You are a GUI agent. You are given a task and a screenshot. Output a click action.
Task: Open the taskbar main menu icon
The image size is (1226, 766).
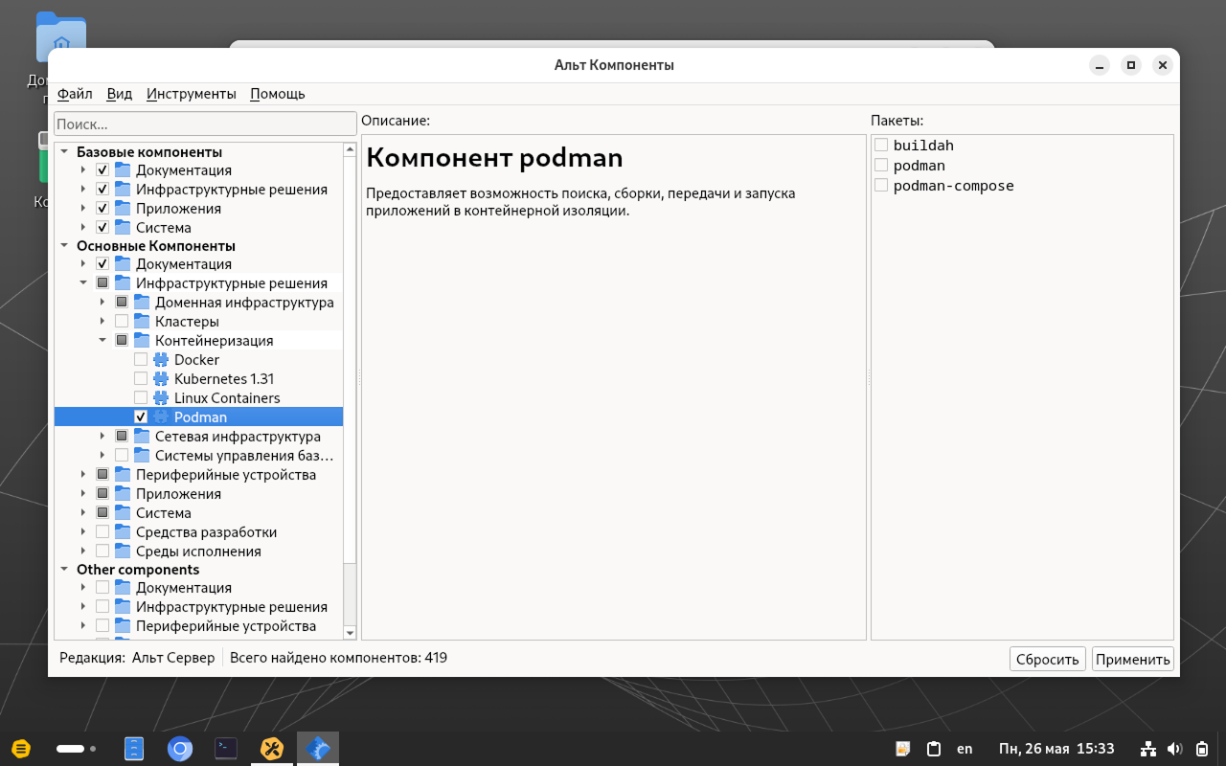(x=21, y=749)
